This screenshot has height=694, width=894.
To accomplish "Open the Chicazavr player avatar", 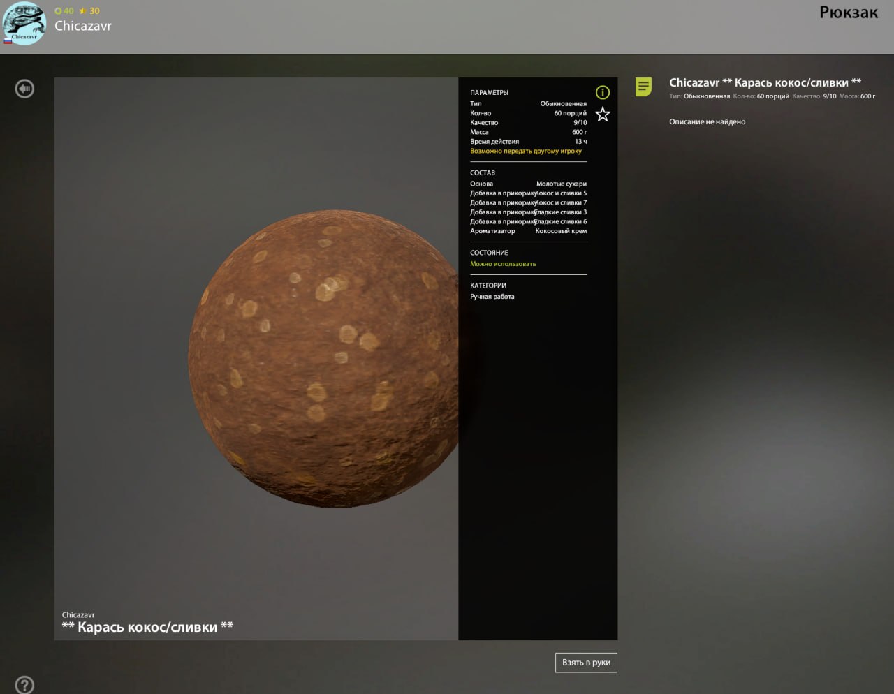I will coord(24,24).
